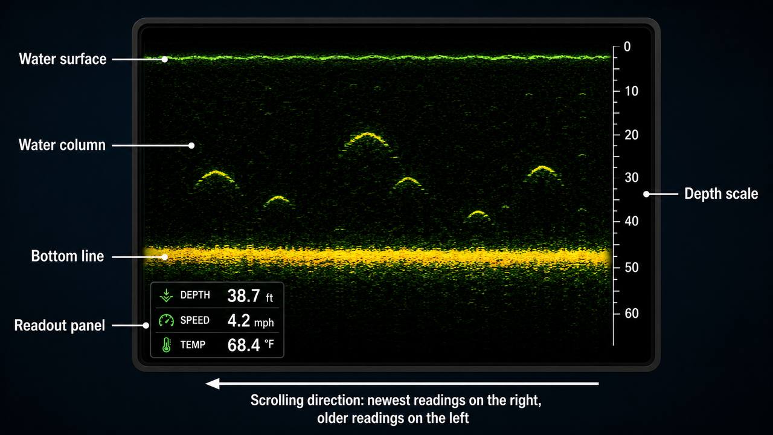Click the depth arrow icon in readout panel
The width and height of the screenshot is (773, 435).
166,295
